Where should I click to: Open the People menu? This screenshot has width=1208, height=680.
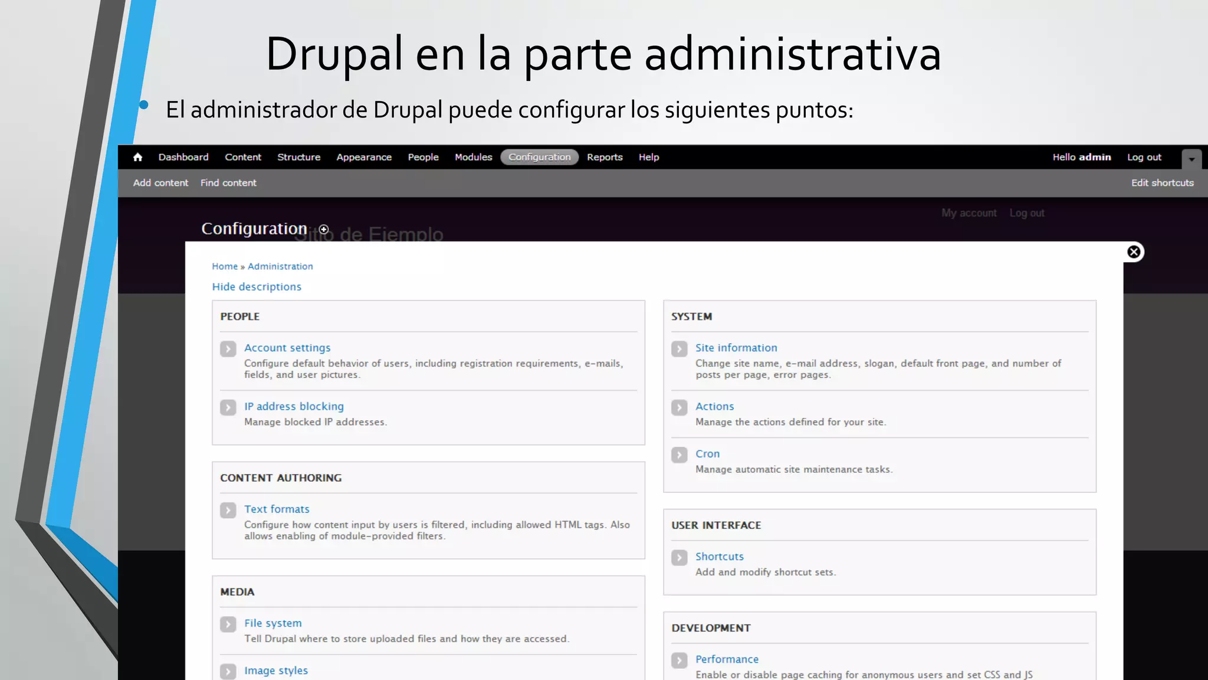pyautogui.click(x=424, y=157)
